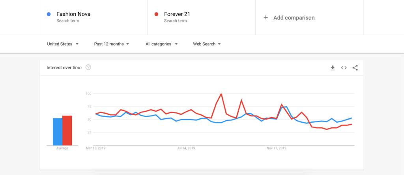Download the Interest over time chart data
The width and height of the screenshot is (404, 175).
click(x=333, y=68)
